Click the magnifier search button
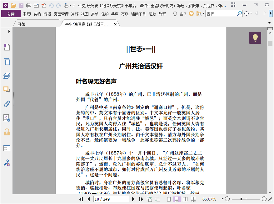Image resolution: width=274 pixels, height=204 pixels. tap(239, 13)
